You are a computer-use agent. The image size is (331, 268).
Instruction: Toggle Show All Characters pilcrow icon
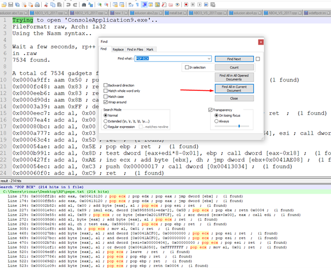coord(137,4)
